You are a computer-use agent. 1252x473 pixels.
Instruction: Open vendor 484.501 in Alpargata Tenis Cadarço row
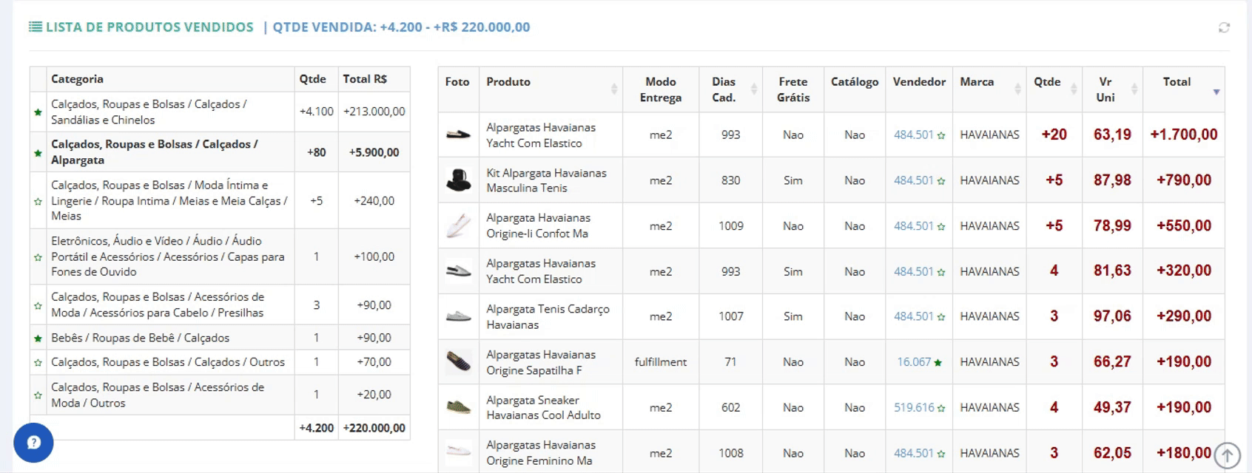(914, 316)
